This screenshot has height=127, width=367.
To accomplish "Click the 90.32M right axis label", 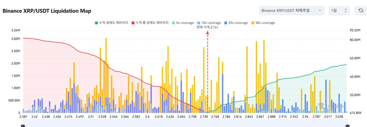I will pyautogui.click(x=355, y=30).
